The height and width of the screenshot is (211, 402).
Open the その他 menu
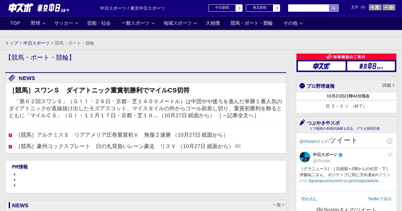(290, 23)
